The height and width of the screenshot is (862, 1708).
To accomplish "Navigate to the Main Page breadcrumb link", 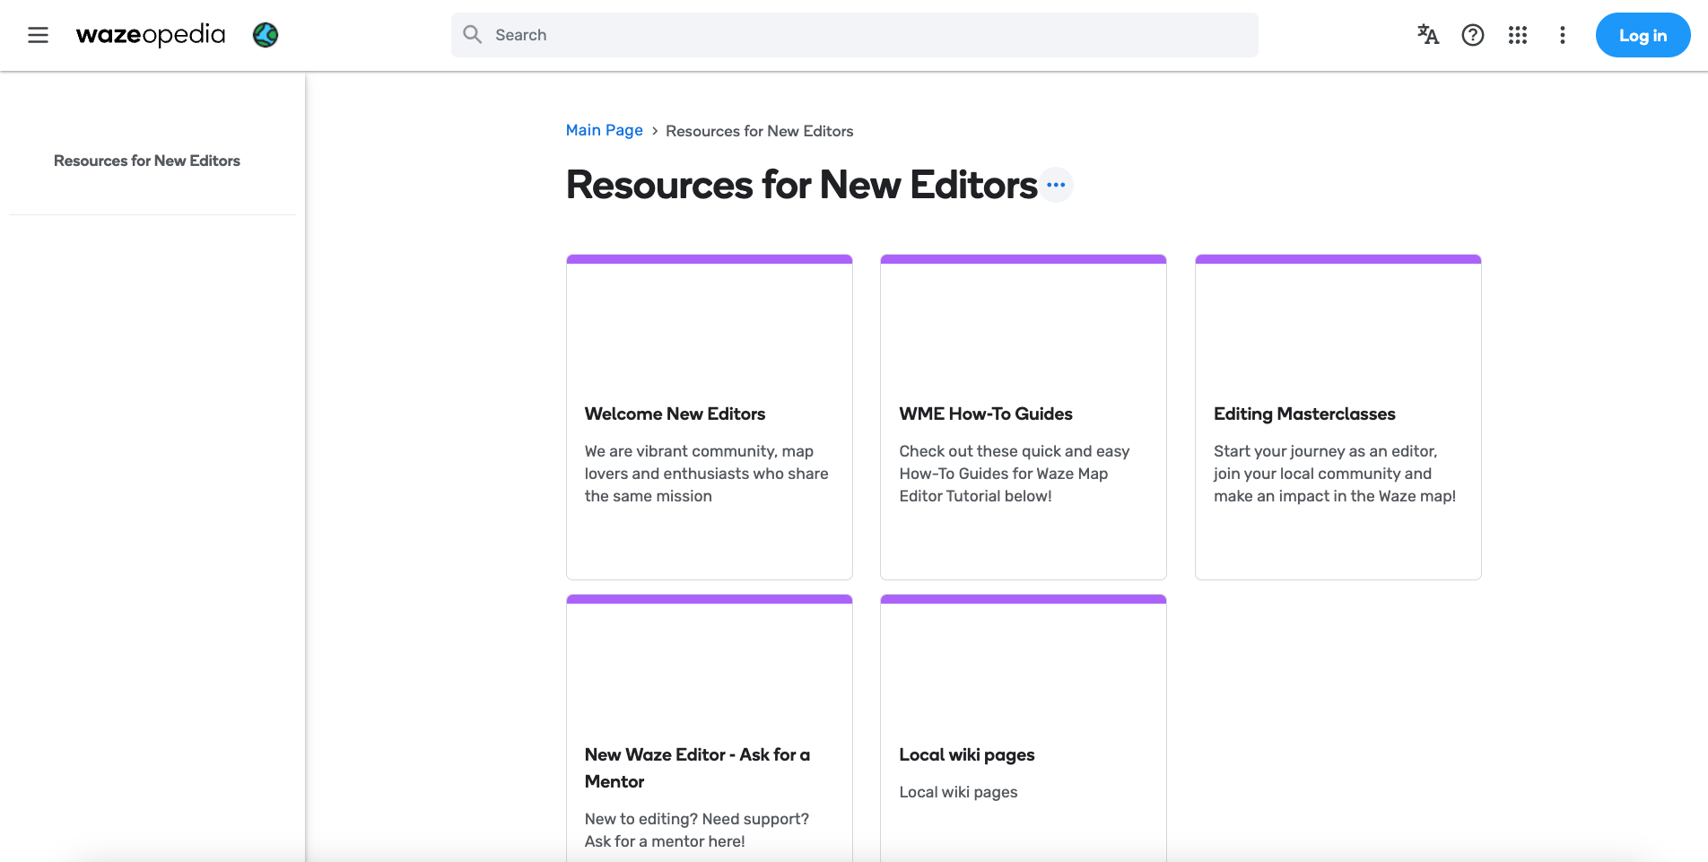I will click(604, 130).
